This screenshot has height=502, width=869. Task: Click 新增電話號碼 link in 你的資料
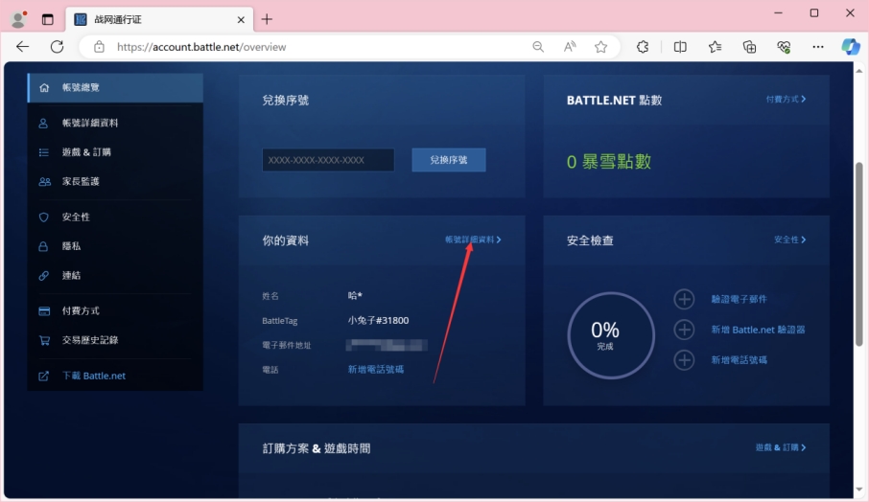[x=376, y=369]
